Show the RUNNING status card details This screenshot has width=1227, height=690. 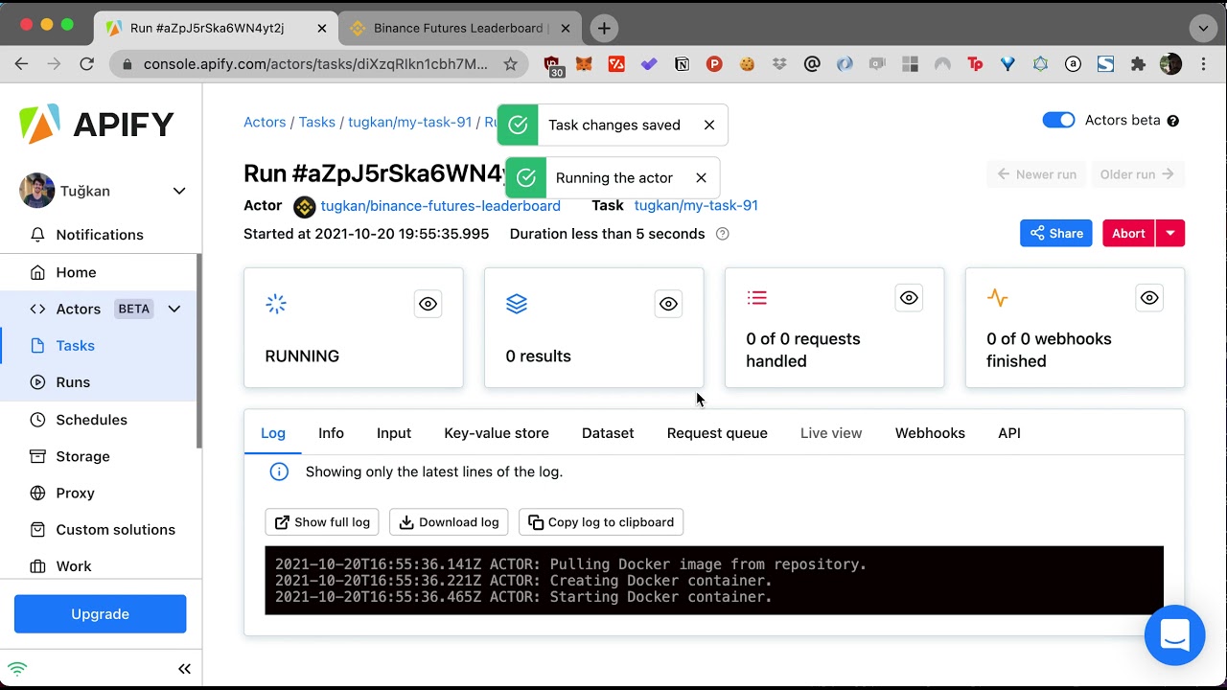point(428,304)
